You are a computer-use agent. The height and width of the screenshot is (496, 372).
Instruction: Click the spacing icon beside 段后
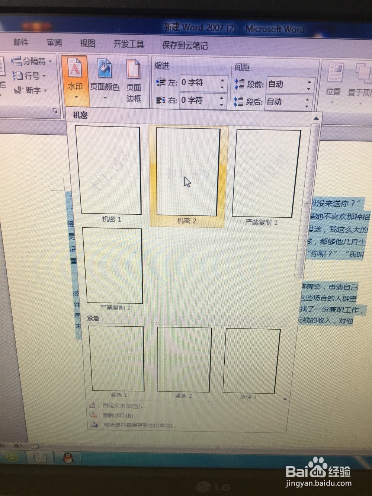pos(238,101)
